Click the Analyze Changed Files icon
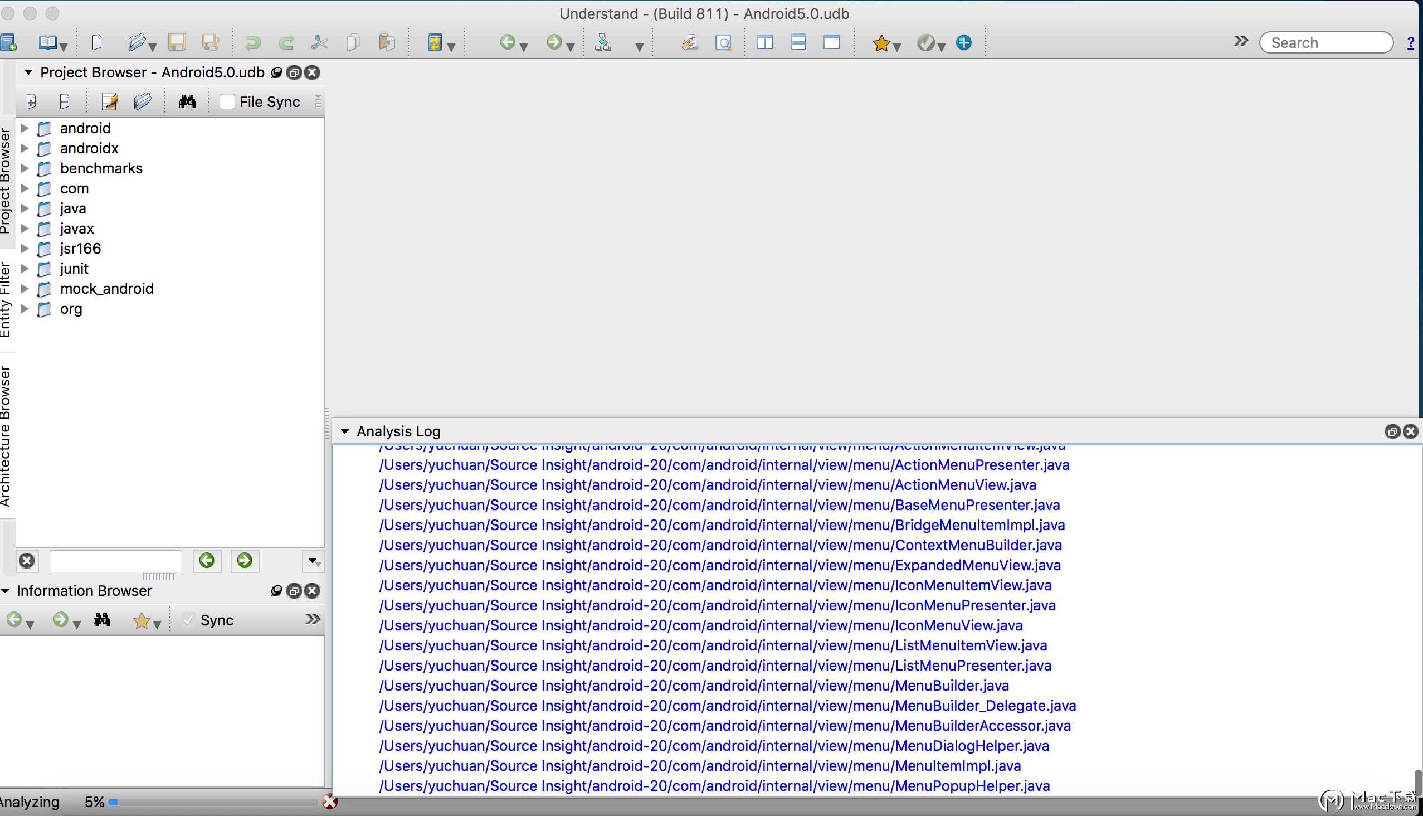 435,42
